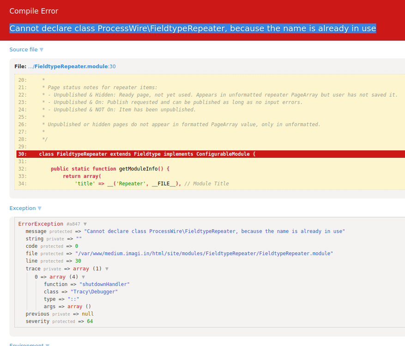Screen dimensions: 405x346
Task: Click the triangle next to the trace array
Action: pos(107,268)
